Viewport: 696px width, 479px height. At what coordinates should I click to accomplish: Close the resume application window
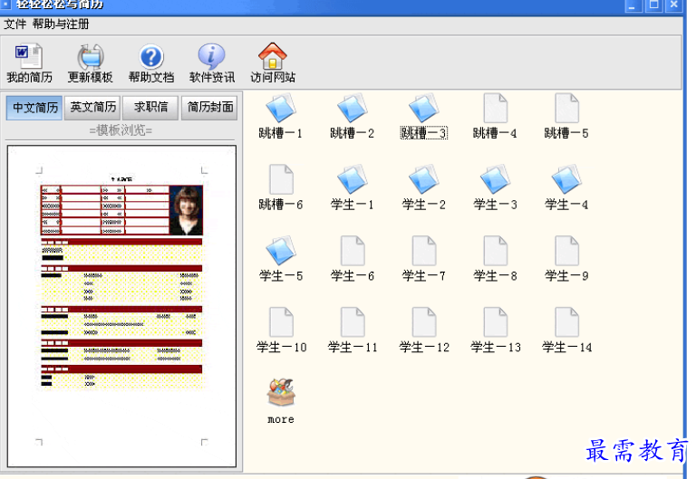click(x=674, y=5)
